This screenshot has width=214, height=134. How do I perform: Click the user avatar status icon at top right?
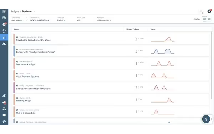(202, 12)
